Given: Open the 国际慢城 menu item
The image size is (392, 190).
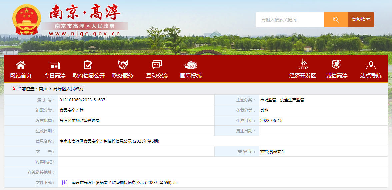Looking at the screenshot, I should [x=191, y=75].
